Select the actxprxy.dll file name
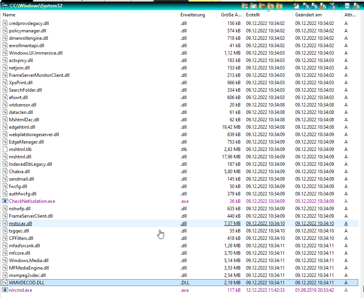Image resolution: width=364 pixels, height=298 pixels. coord(21,60)
